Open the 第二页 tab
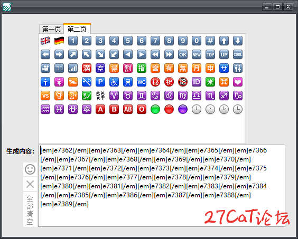The height and width of the screenshot is (239, 298). click(77, 29)
